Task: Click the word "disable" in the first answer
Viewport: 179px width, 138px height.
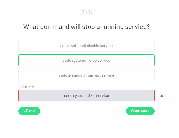Action: [x=93, y=46]
